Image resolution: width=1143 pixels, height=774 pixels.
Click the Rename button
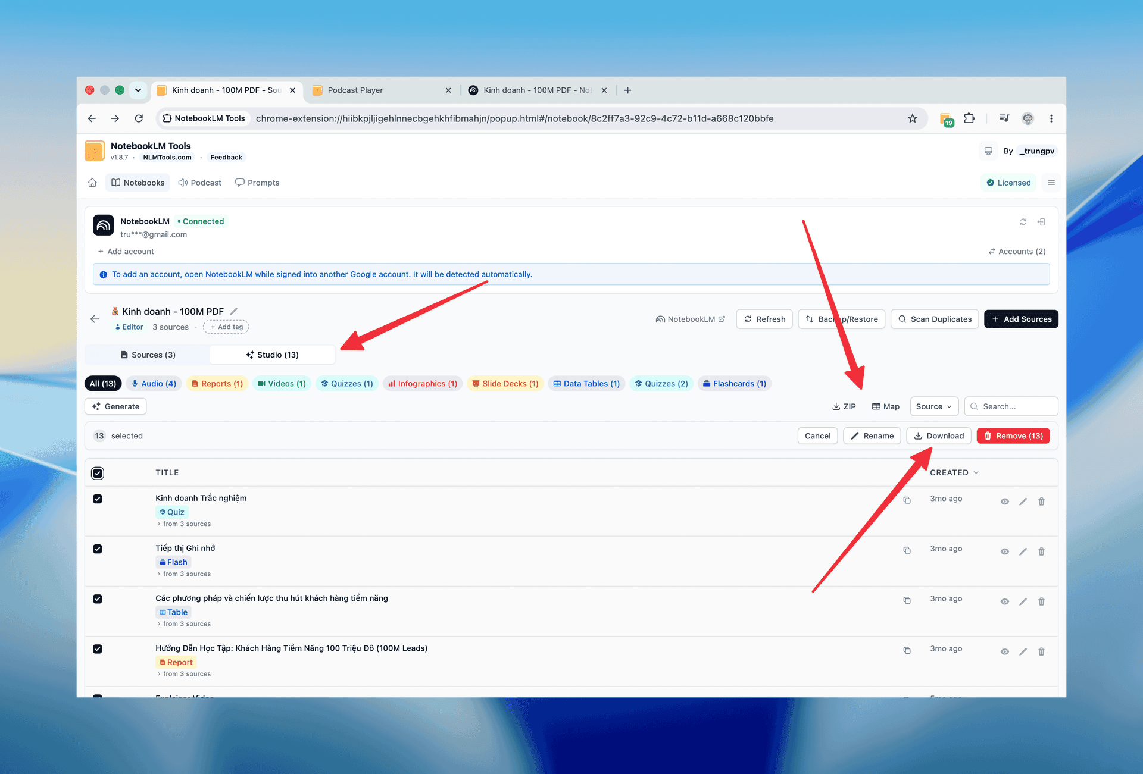click(x=872, y=436)
